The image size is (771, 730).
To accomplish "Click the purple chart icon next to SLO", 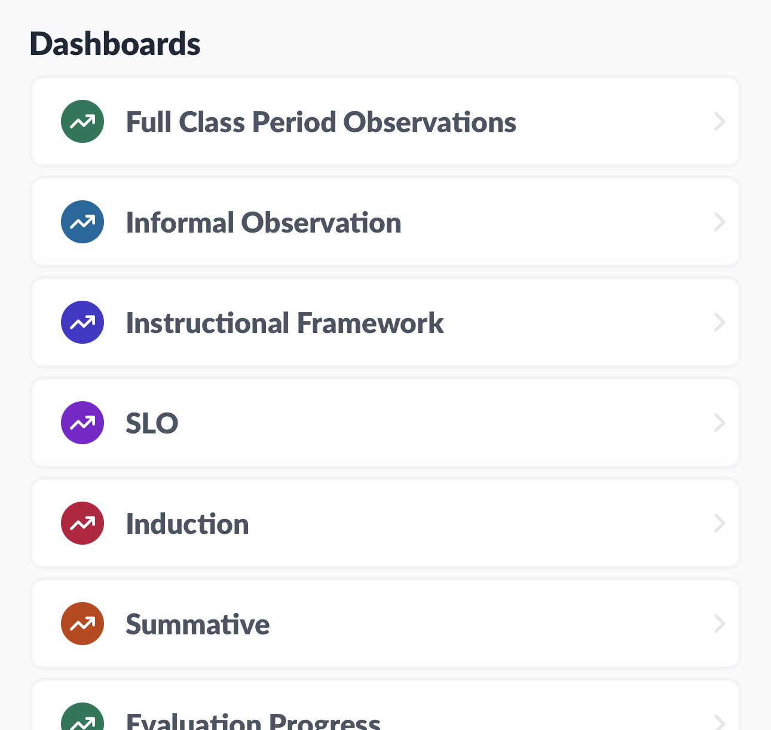I will tap(82, 423).
